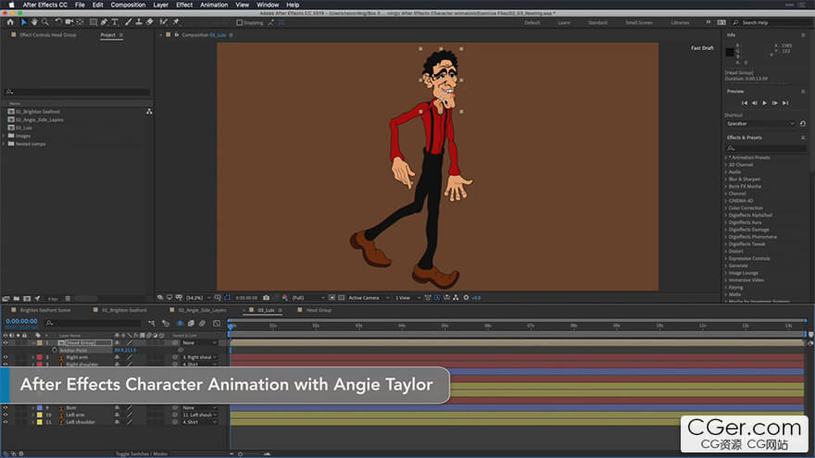Toggle the Anchor Point stopwatch
Screen dimensions: 815x458
(x=54, y=350)
